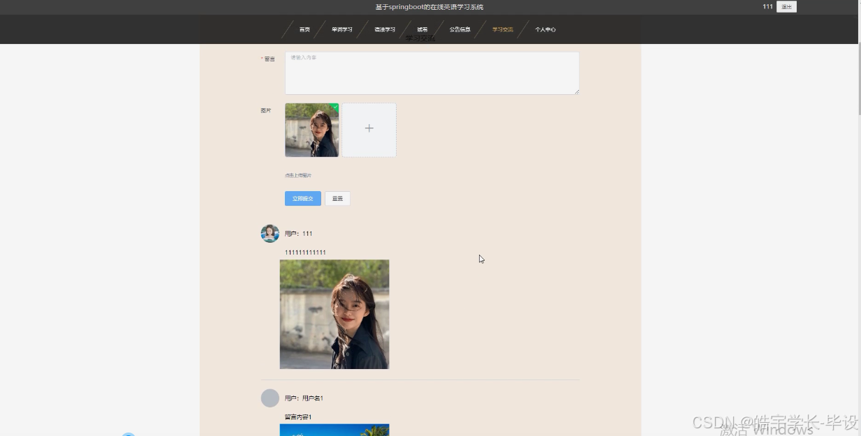Open the palm tree image in 用户名1's post
The image size is (861, 436).
[x=334, y=430]
